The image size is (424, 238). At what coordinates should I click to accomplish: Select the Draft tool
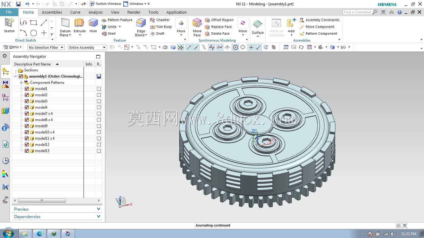[157, 34]
